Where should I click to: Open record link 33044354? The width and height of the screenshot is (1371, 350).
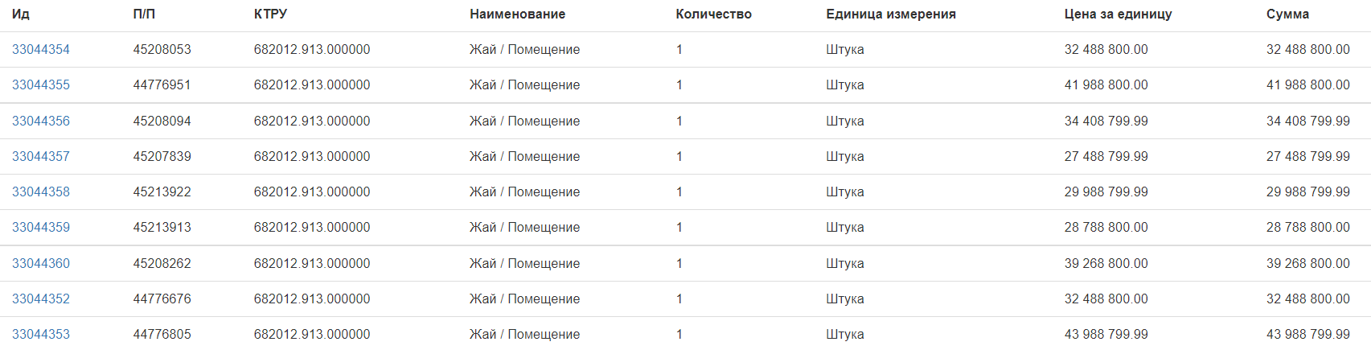point(41,50)
